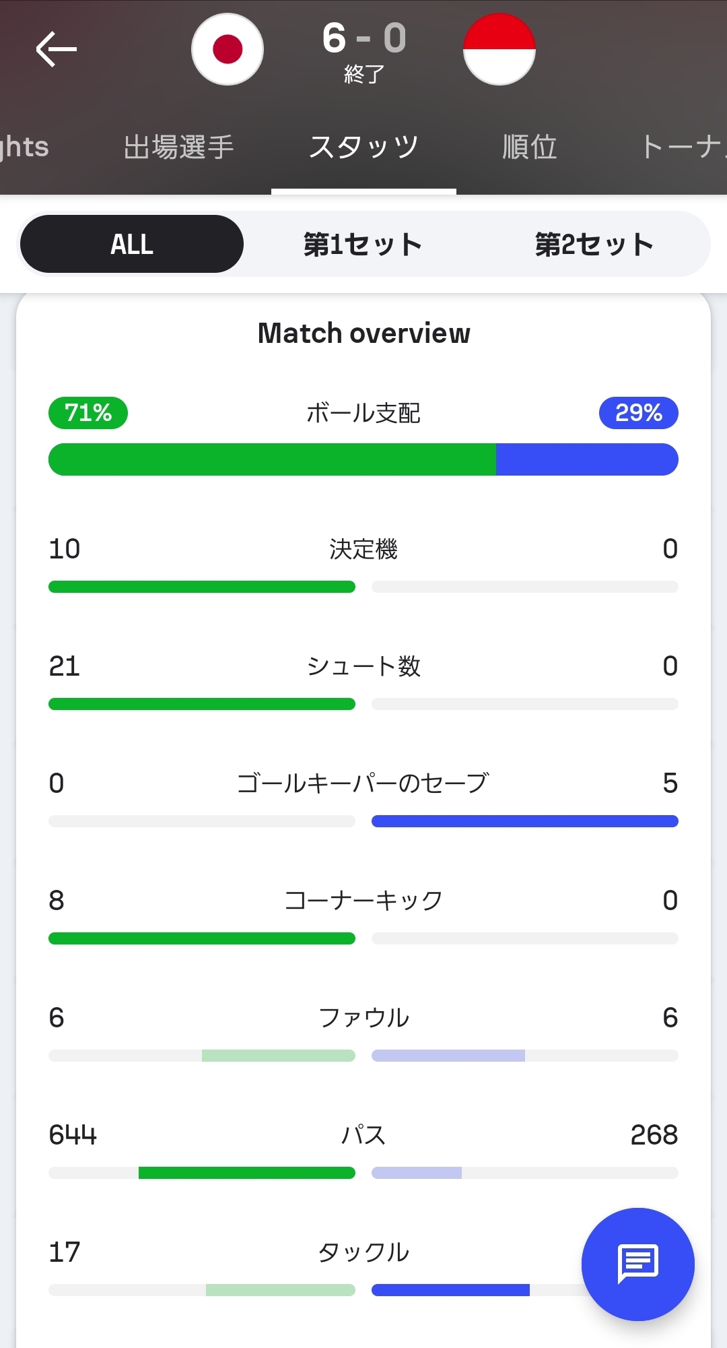Select the ALL period filter
The image size is (727, 1348).
132,244
